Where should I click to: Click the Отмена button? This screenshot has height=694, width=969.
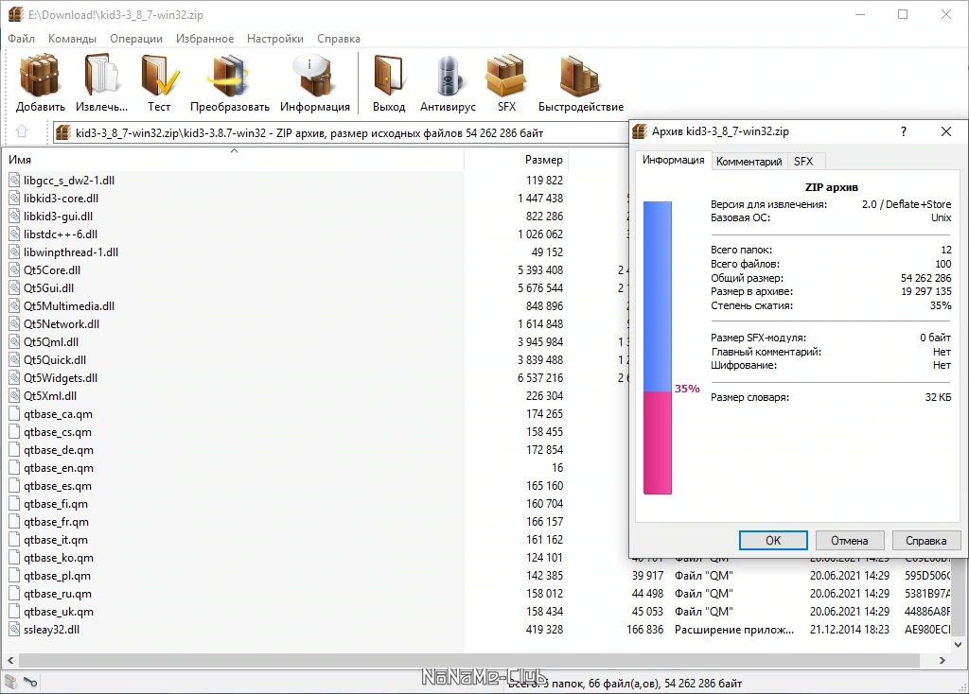click(849, 540)
